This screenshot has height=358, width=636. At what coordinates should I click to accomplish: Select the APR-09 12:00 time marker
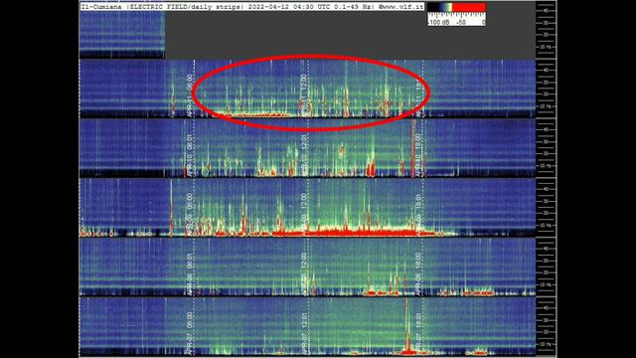[x=304, y=215]
